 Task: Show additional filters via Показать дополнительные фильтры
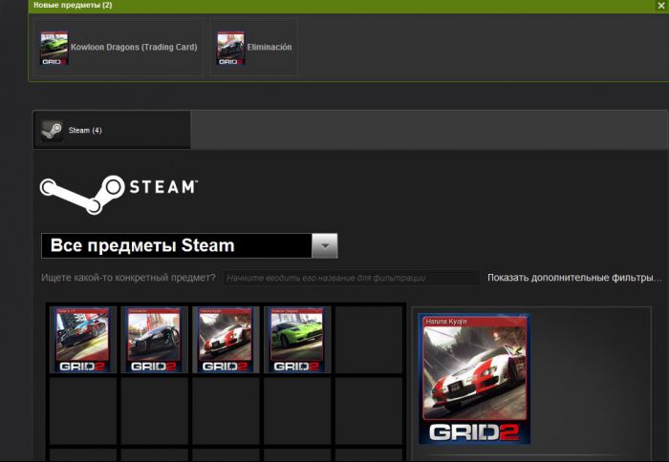pyautogui.click(x=573, y=278)
